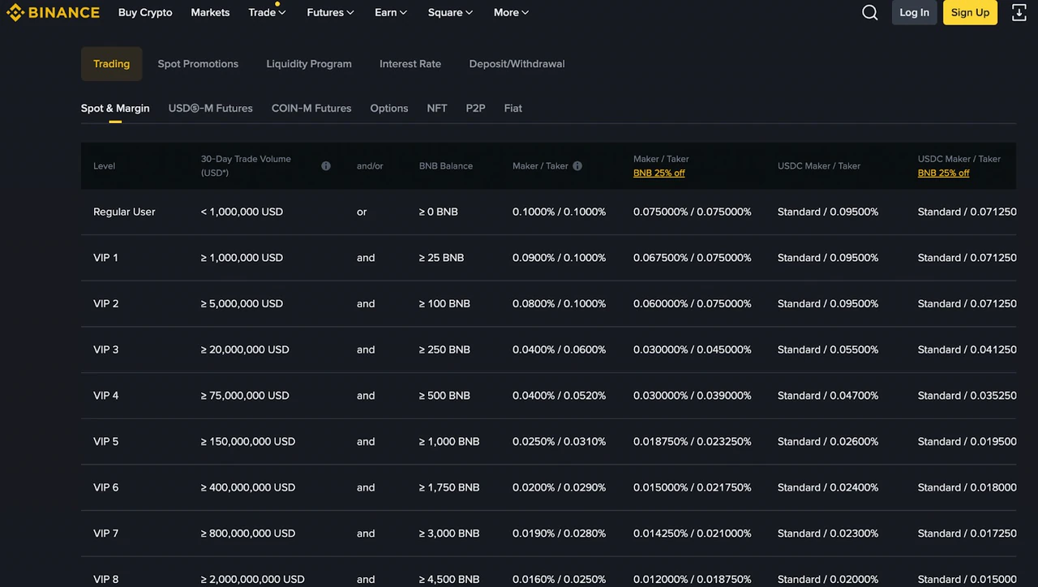Click the ≥ 3,000 BNB balance cell
The image size is (1038, 587).
coord(449,533)
